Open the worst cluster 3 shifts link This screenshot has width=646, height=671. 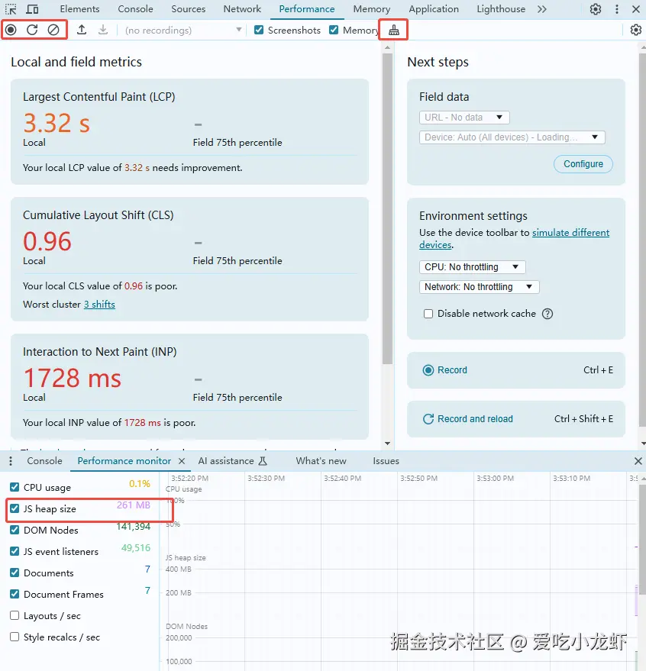click(x=99, y=305)
